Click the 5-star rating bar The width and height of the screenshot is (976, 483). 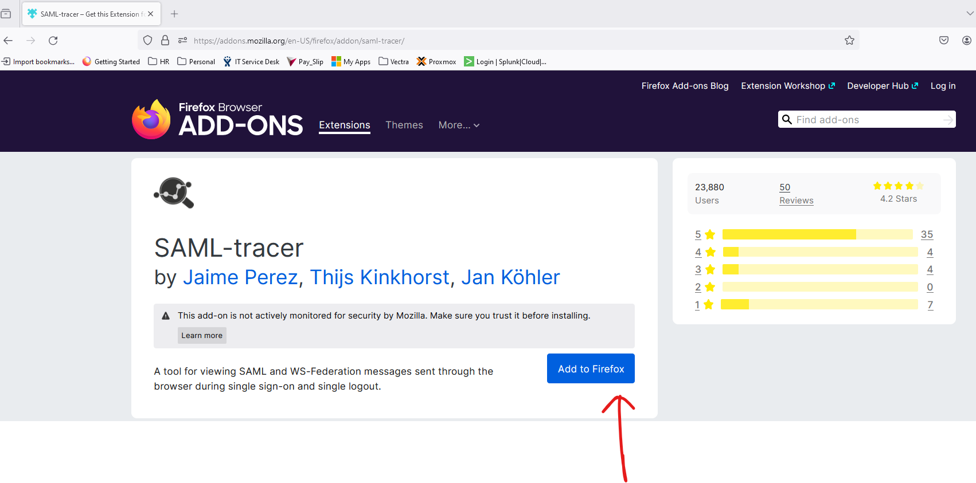click(x=817, y=234)
